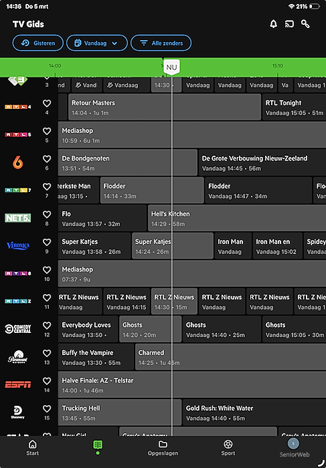Open the Opgeslagen tab
This screenshot has width=326, height=468.
pyautogui.click(x=163, y=448)
